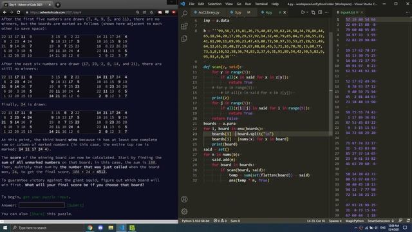This screenshot has width=412, height=232.
Task: Bookmark this page with the star icon
Action: coord(151,12)
